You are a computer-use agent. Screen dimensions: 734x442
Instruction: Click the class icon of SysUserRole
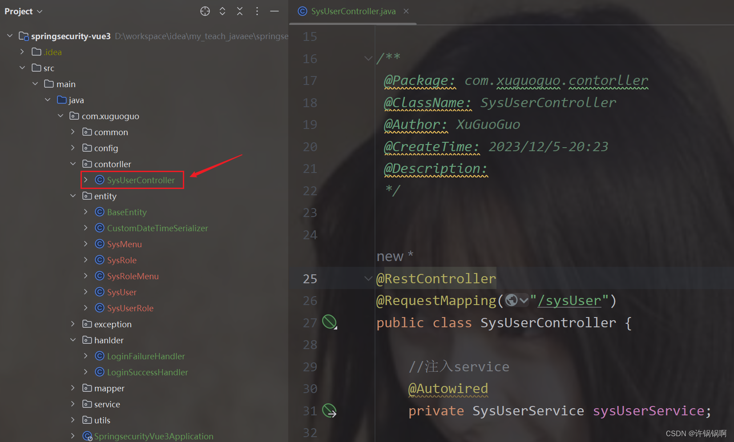coord(100,308)
